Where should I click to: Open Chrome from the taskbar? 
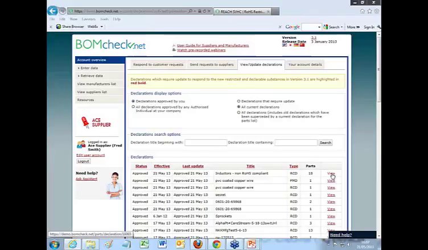(216, 244)
